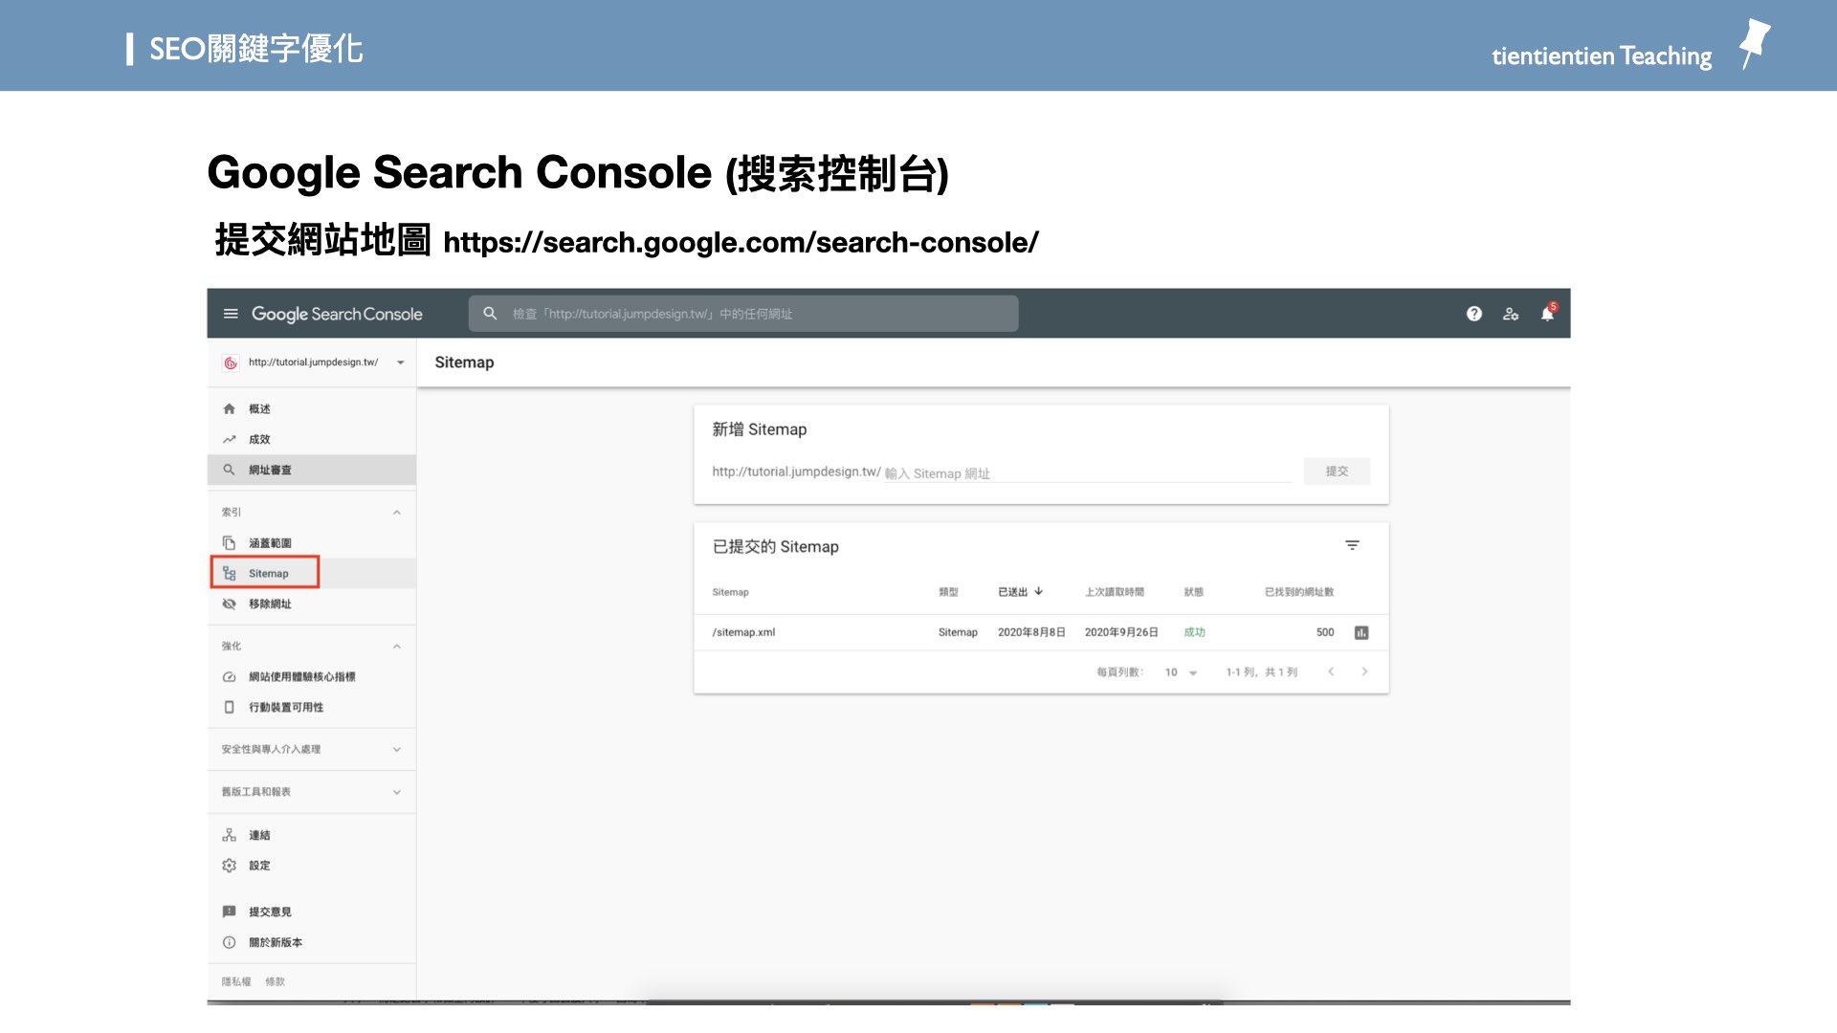
Task: Open the hamburger navigation menu
Action: pos(230,314)
